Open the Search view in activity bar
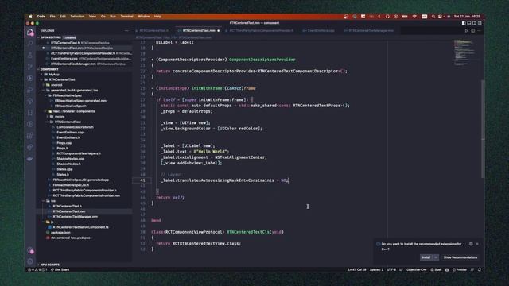509x286 pixels. [30, 43]
